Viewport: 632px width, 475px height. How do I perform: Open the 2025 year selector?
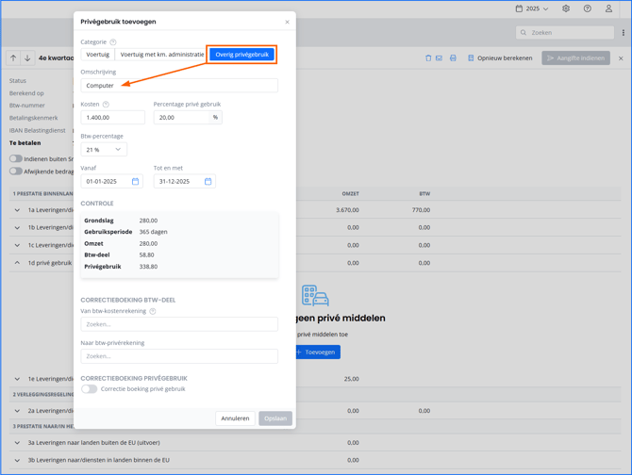pos(532,8)
